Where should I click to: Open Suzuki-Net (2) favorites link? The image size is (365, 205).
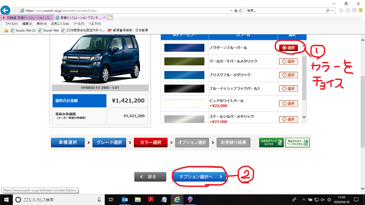click(x=23, y=30)
